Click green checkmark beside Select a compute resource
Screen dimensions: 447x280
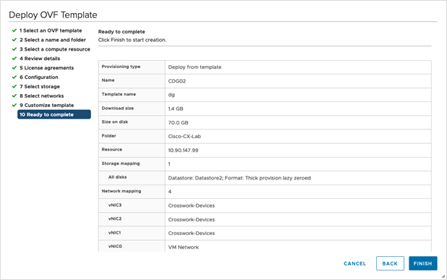click(14, 49)
